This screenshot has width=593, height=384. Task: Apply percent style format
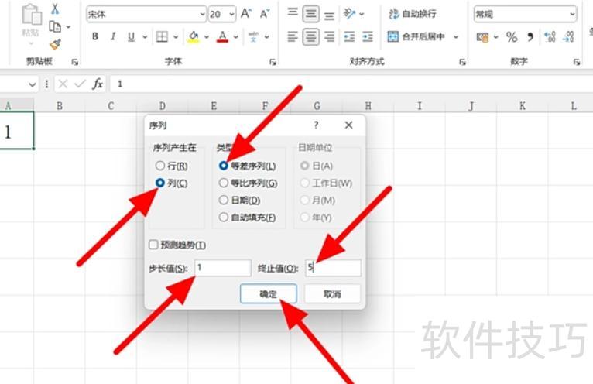pos(512,36)
